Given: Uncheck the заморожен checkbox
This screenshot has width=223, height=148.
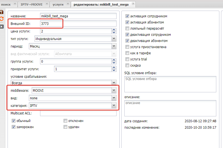Looking at the screenshot, I should pos(13,127).
